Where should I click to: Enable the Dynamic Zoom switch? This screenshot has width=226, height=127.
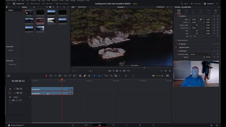click(x=176, y=47)
